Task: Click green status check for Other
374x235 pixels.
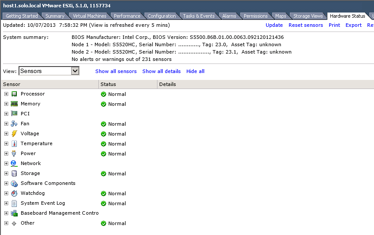Action: click(104, 223)
